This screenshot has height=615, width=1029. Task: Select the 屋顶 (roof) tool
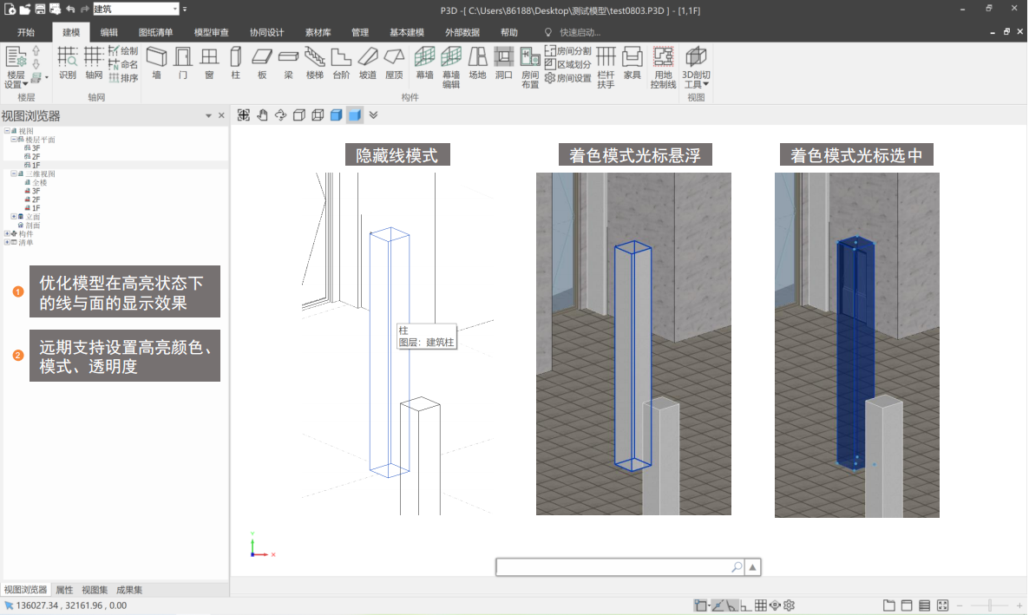(394, 63)
